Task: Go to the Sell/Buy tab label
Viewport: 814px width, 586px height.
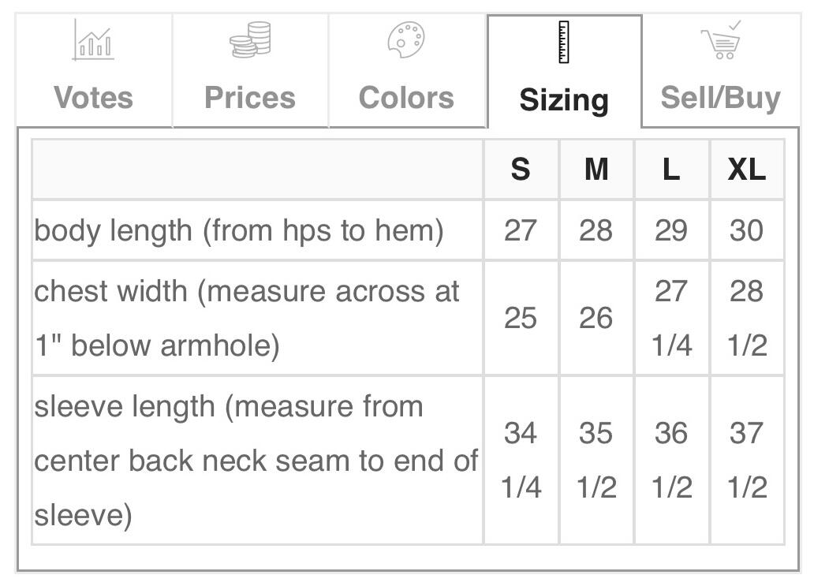Action: [x=721, y=98]
